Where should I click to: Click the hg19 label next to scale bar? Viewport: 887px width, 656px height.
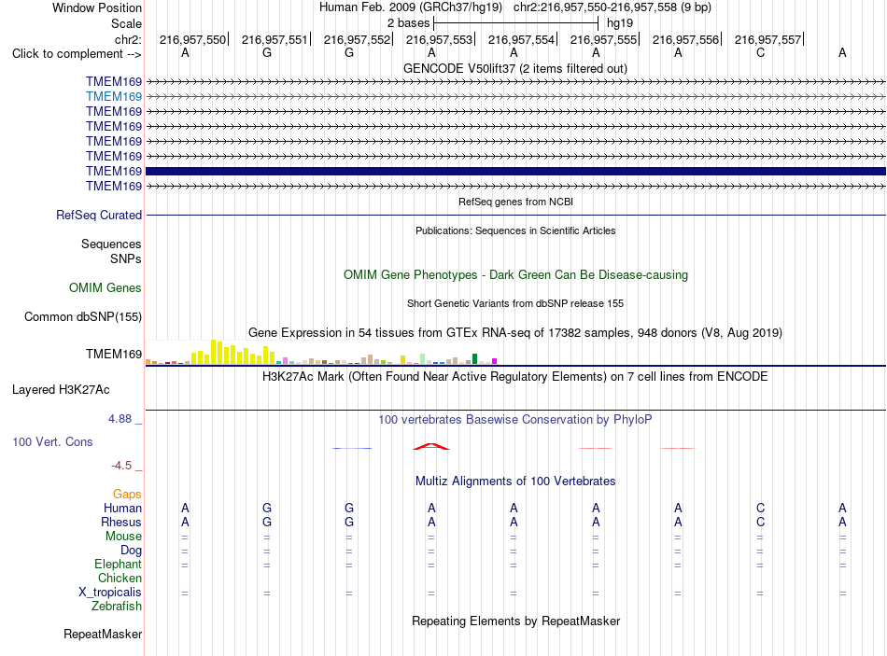click(620, 23)
